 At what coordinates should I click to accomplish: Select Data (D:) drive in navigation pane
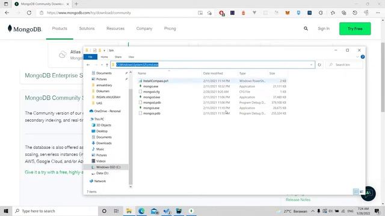pos(102,173)
